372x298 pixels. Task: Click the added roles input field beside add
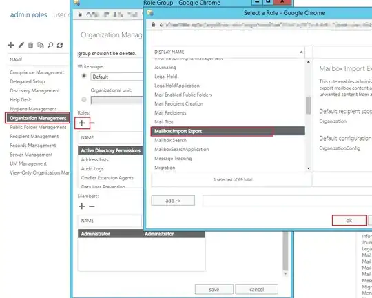click(287, 201)
